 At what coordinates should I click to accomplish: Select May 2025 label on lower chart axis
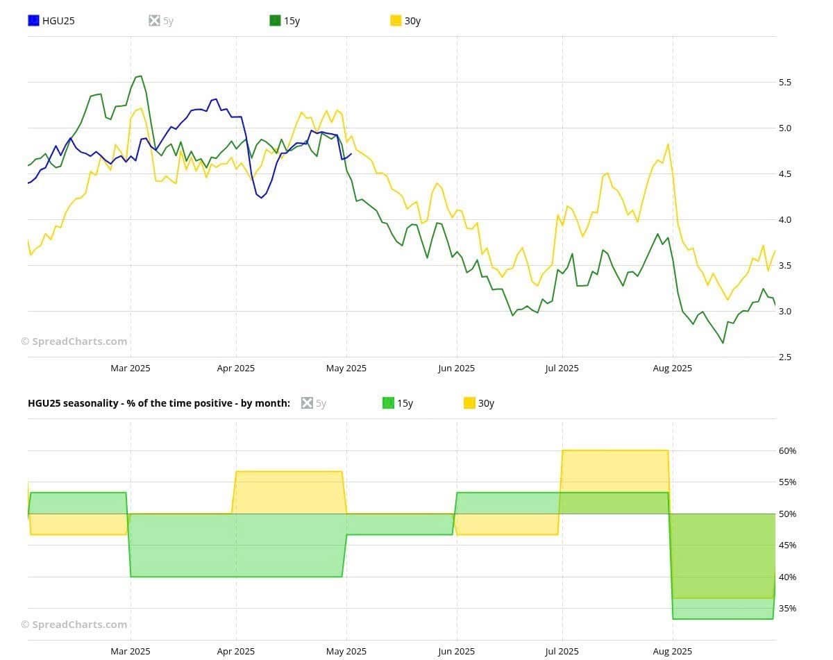click(346, 652)
